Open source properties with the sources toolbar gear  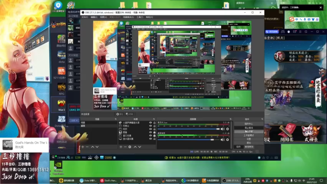(130, 147)
